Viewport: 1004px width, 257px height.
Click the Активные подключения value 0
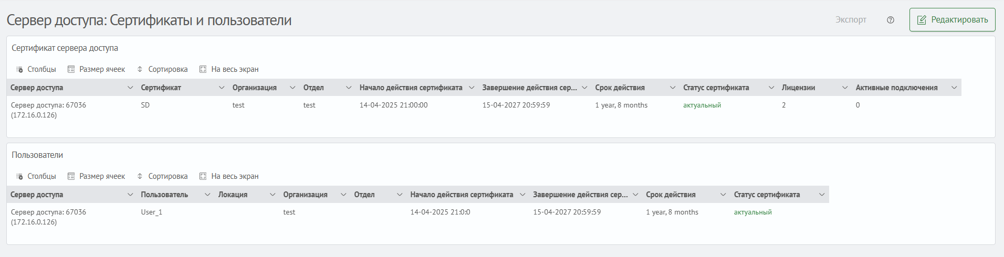click(x=858, y=105)
